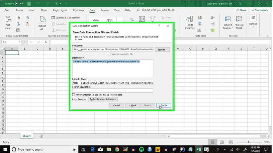Select Normal view icon in status bar
273x153 pixels.
pos(212,142)
